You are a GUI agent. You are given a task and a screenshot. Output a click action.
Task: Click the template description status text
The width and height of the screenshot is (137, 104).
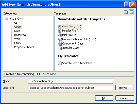pyautogui.click(x=30, y=74)
